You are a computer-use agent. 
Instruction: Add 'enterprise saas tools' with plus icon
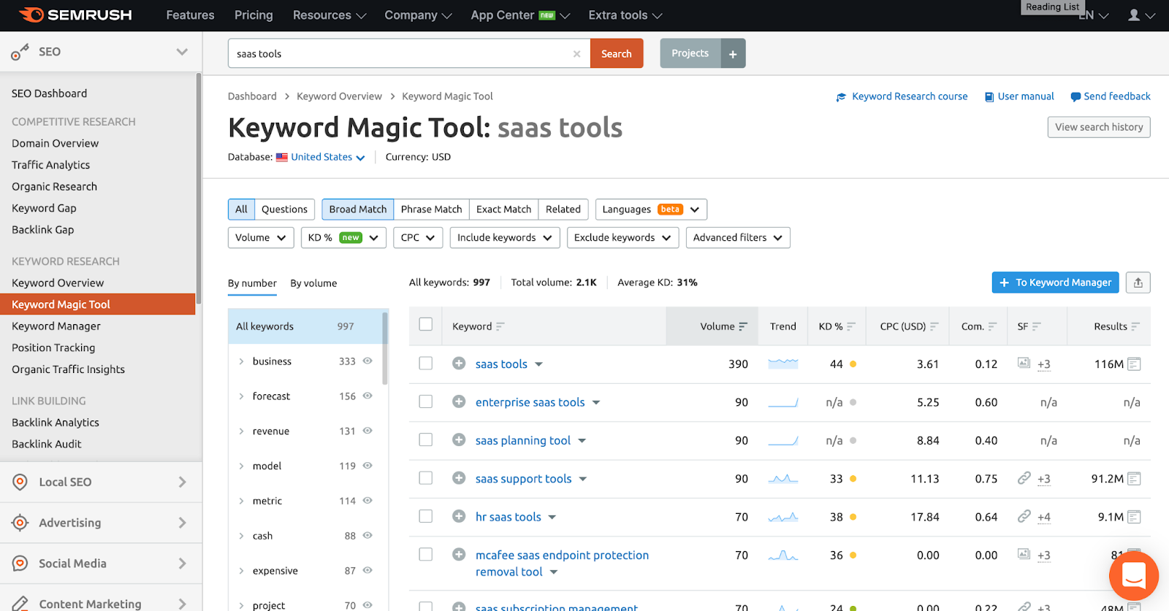click(459, 401)
